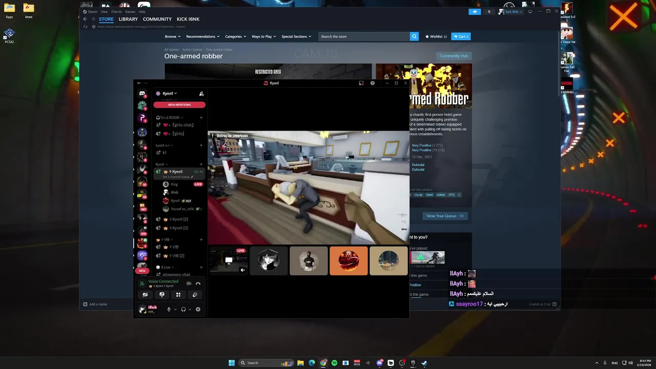Open KICK I6NK profile tab in Steam

(x=188, y=19)
